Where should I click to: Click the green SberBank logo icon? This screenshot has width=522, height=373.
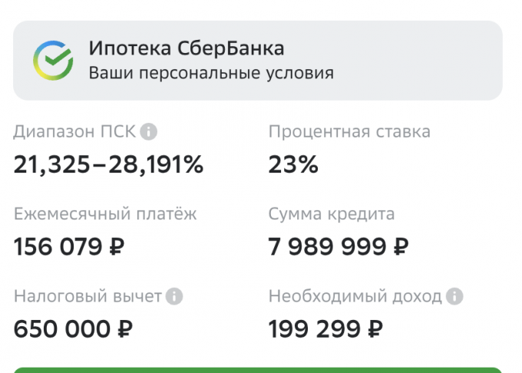[52, 61]
